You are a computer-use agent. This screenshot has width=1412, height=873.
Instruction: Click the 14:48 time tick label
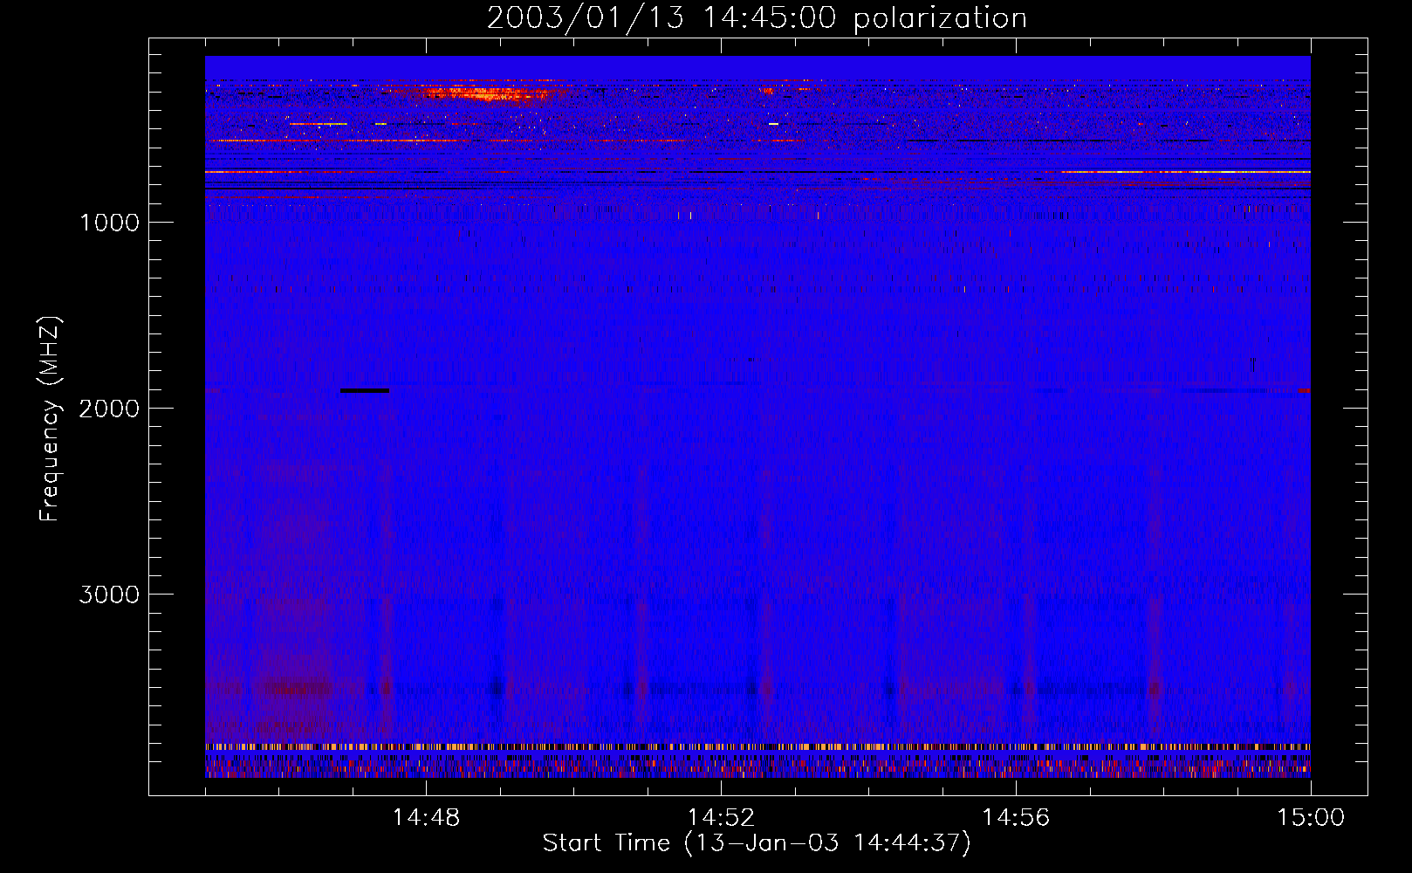426,817
